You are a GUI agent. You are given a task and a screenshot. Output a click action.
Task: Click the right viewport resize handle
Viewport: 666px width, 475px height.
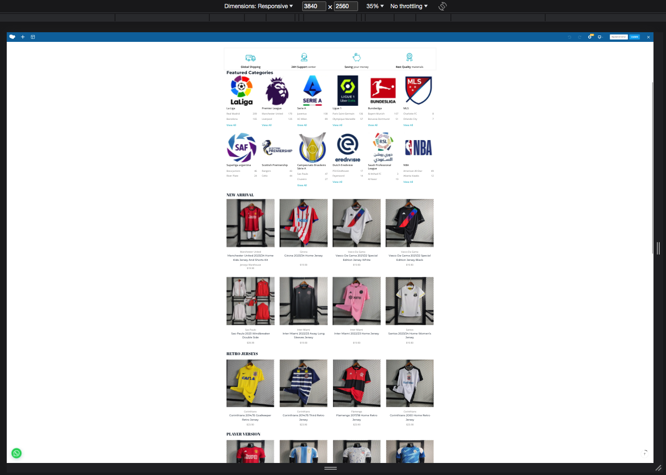point(658,248)
